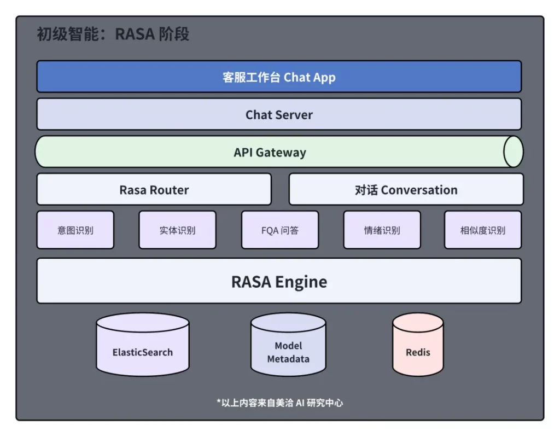
Task: Select the FQA 问答 module box
Action: (280, 230)
